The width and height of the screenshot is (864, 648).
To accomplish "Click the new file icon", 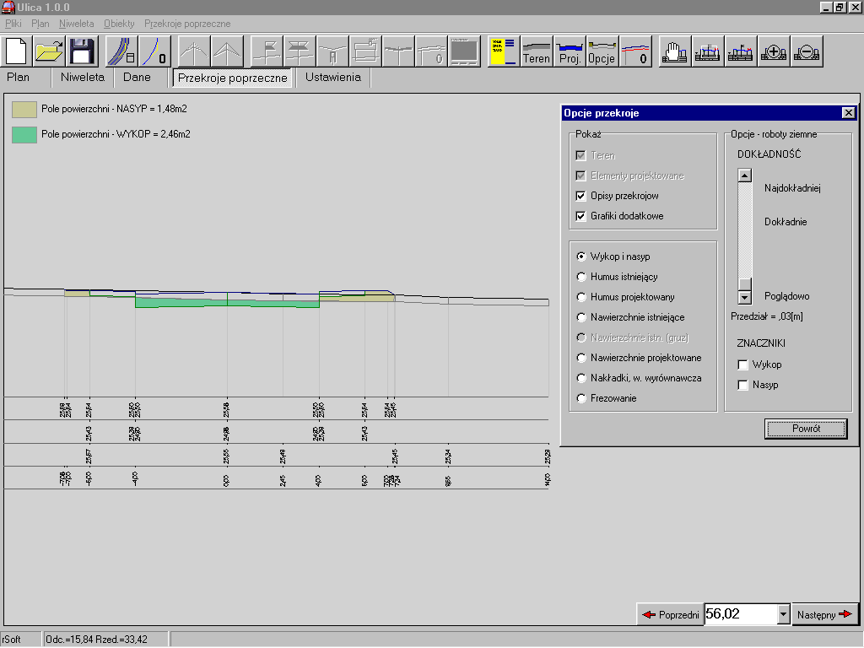I will pos(17,51).
